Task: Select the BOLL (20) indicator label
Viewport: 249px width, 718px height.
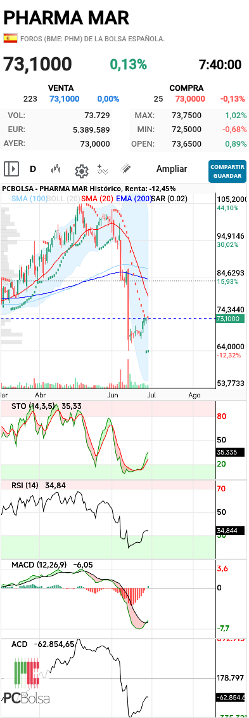Action: (63, 199)
